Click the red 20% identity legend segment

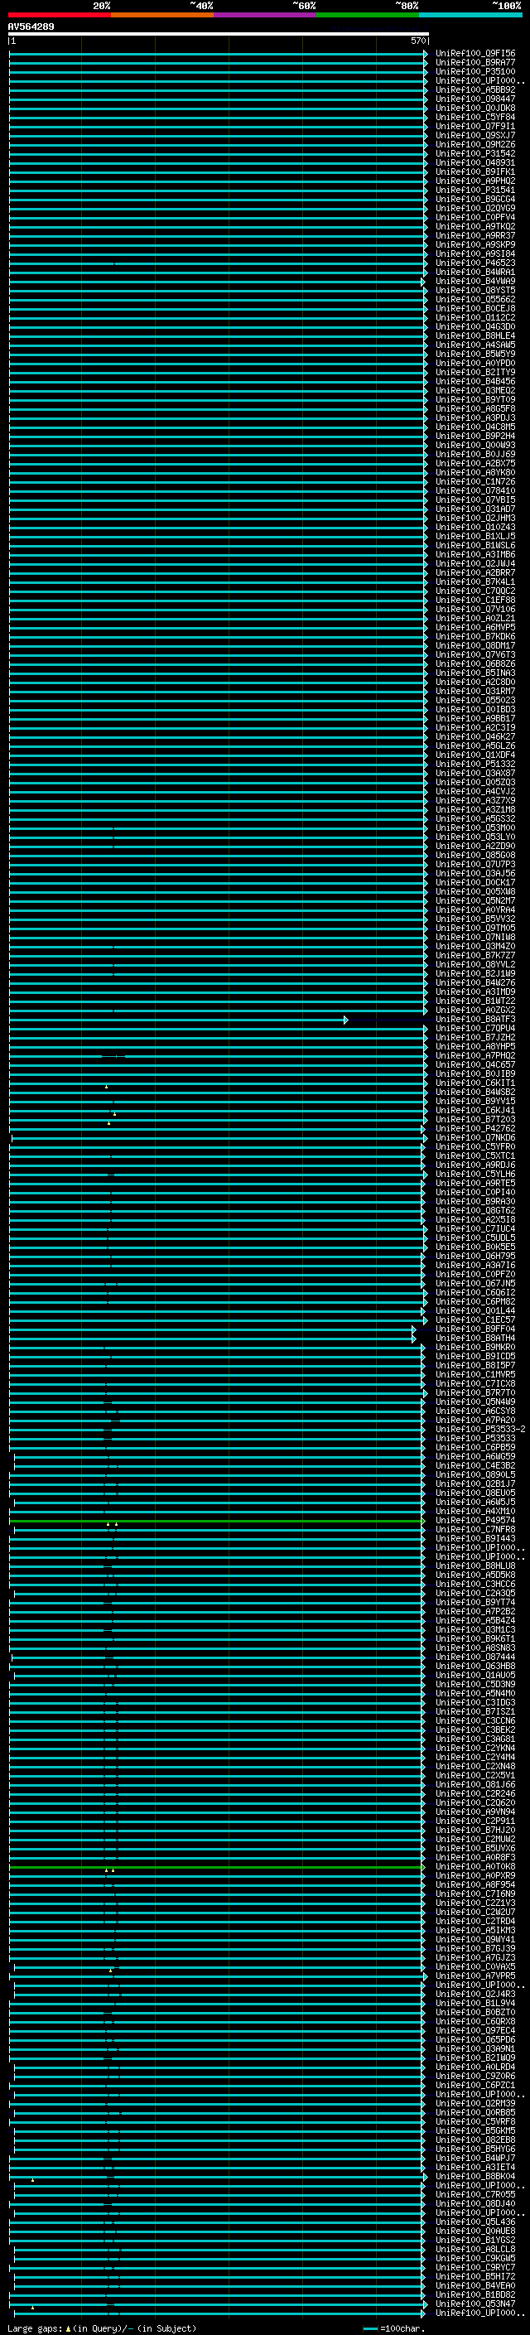click(x=60, y=16)
